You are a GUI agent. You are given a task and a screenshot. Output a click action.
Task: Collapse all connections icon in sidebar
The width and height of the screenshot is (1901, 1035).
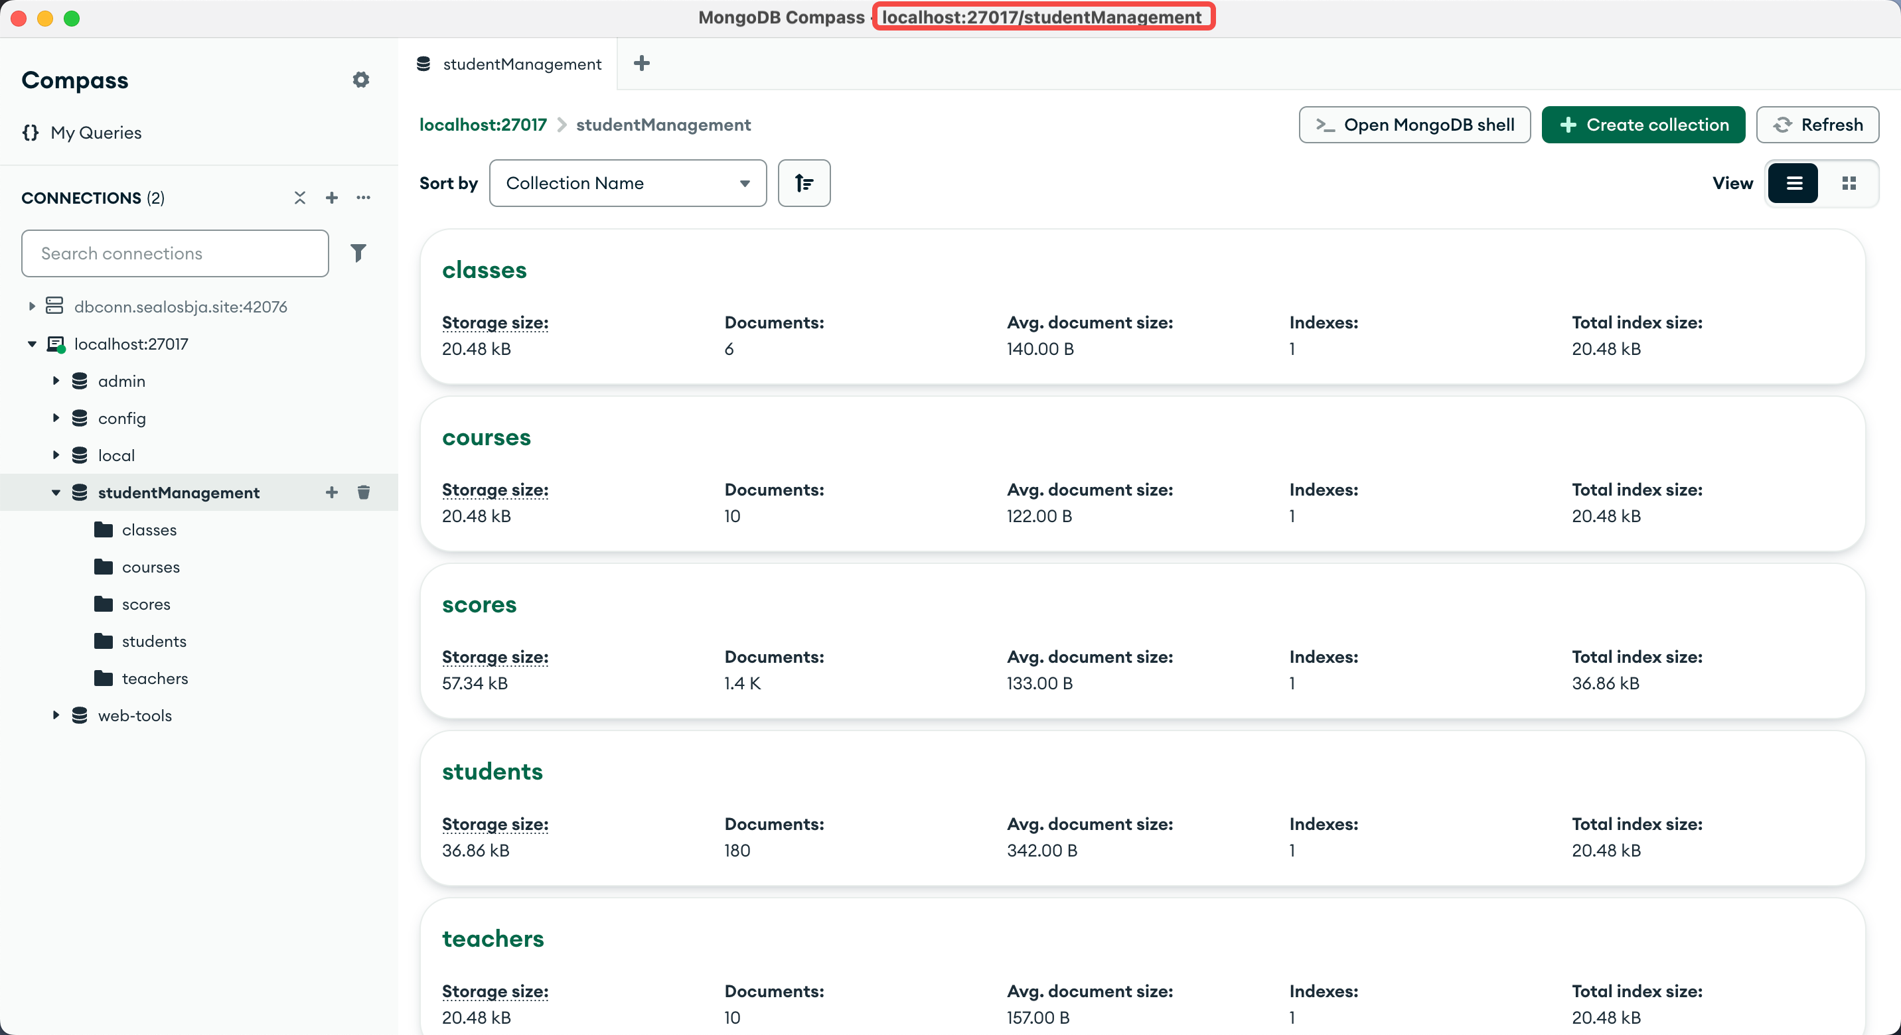(x=299, y=198)
